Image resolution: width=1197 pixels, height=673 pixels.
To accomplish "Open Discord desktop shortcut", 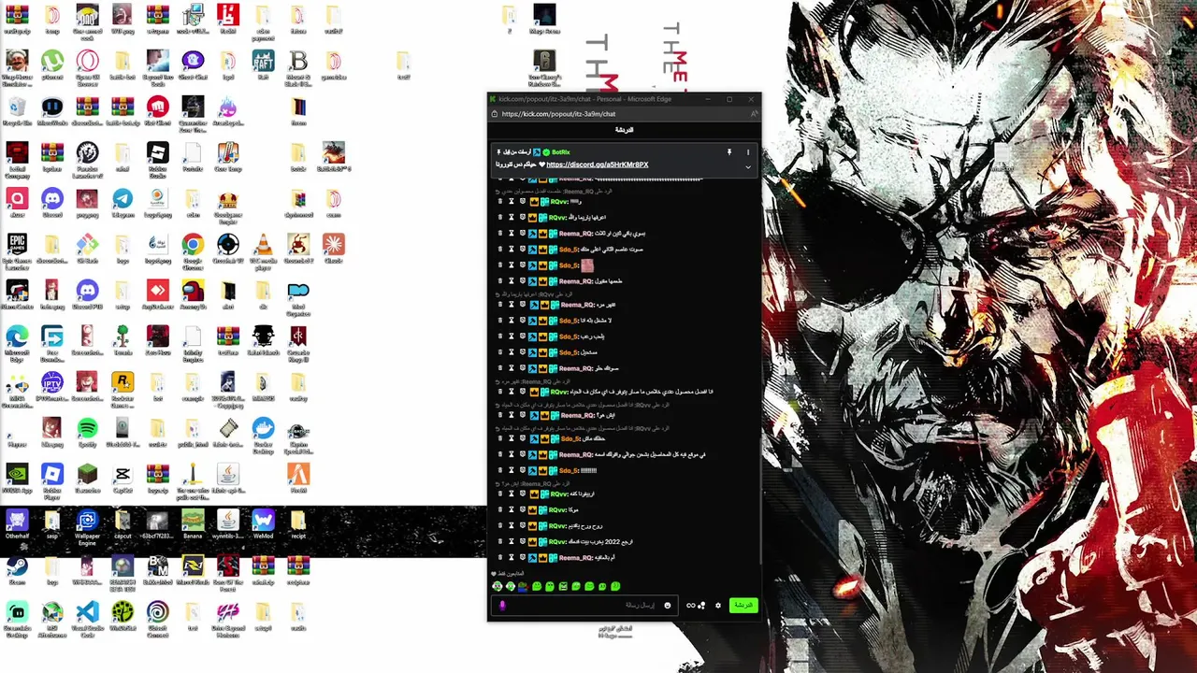I will point(52,201).
